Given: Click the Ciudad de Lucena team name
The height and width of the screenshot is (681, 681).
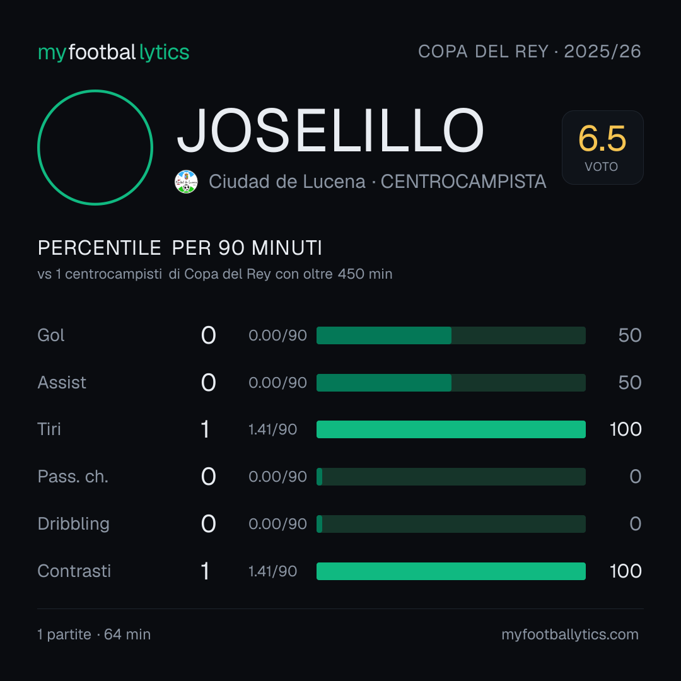Looking at the screenshot, I should [287, 182].
